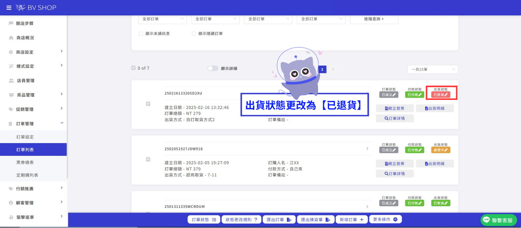
Task: Edit 已退貨 shipping status of order 250216133205D2XU
Action: 441,95
